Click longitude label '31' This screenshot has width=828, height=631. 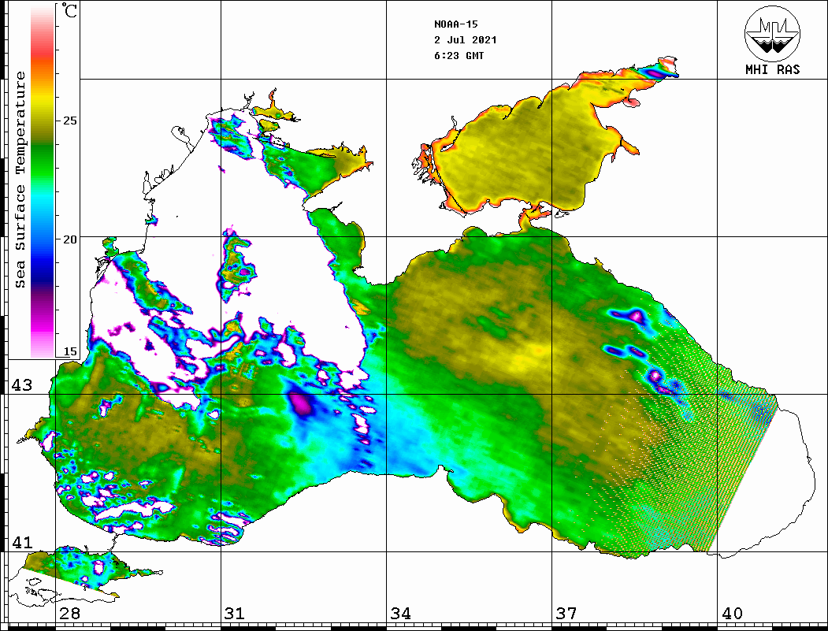click(x=235, y=614)
